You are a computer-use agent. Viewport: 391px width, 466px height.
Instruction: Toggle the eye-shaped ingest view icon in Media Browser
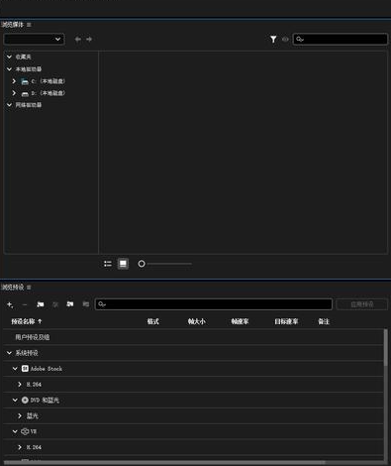[x=285, y=40]
